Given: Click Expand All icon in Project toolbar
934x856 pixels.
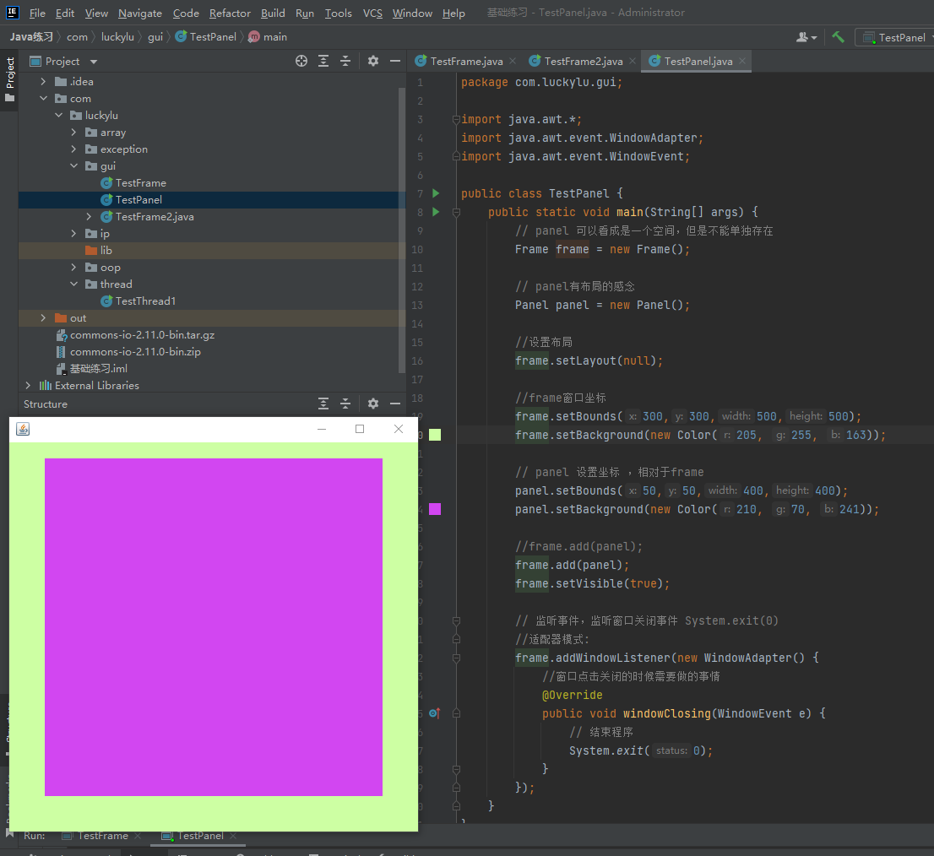Looking at the screenshot, I should tap(323, 61).
